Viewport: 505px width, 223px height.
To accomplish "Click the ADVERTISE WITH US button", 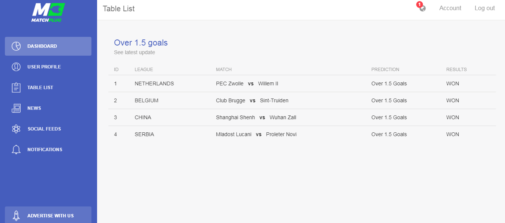I will click(x=48, y=215).
